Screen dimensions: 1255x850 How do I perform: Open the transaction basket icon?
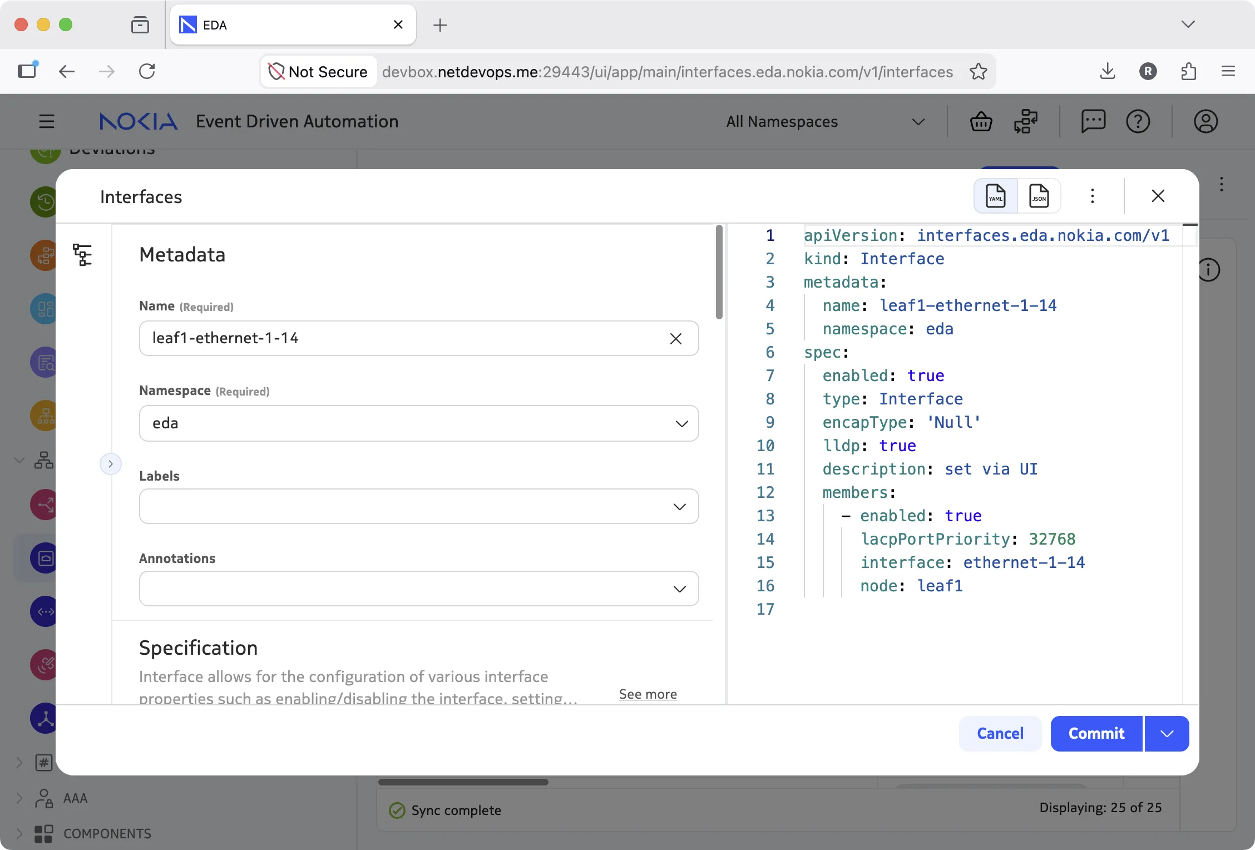pyautogui.click(x=981, y=121)
